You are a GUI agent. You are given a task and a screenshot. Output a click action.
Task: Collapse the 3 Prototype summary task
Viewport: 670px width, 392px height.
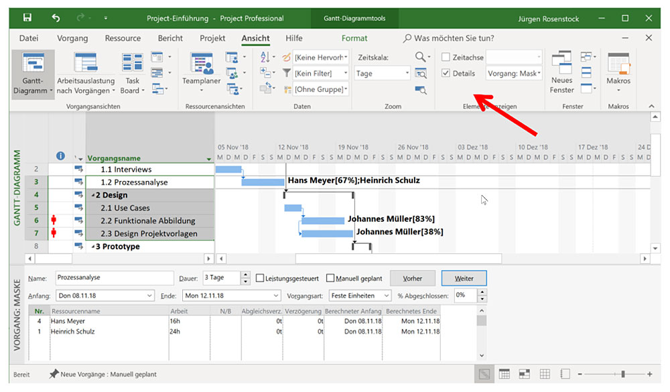[92, 247]
